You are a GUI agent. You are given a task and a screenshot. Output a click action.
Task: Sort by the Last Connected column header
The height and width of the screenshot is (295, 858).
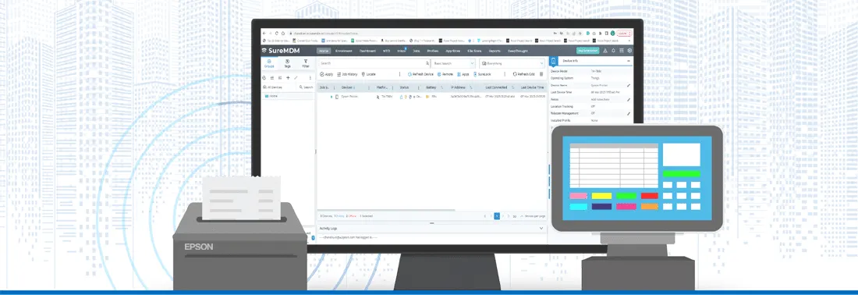pos(496,87)
